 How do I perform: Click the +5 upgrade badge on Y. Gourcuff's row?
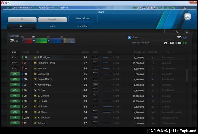tap(95, 117)
